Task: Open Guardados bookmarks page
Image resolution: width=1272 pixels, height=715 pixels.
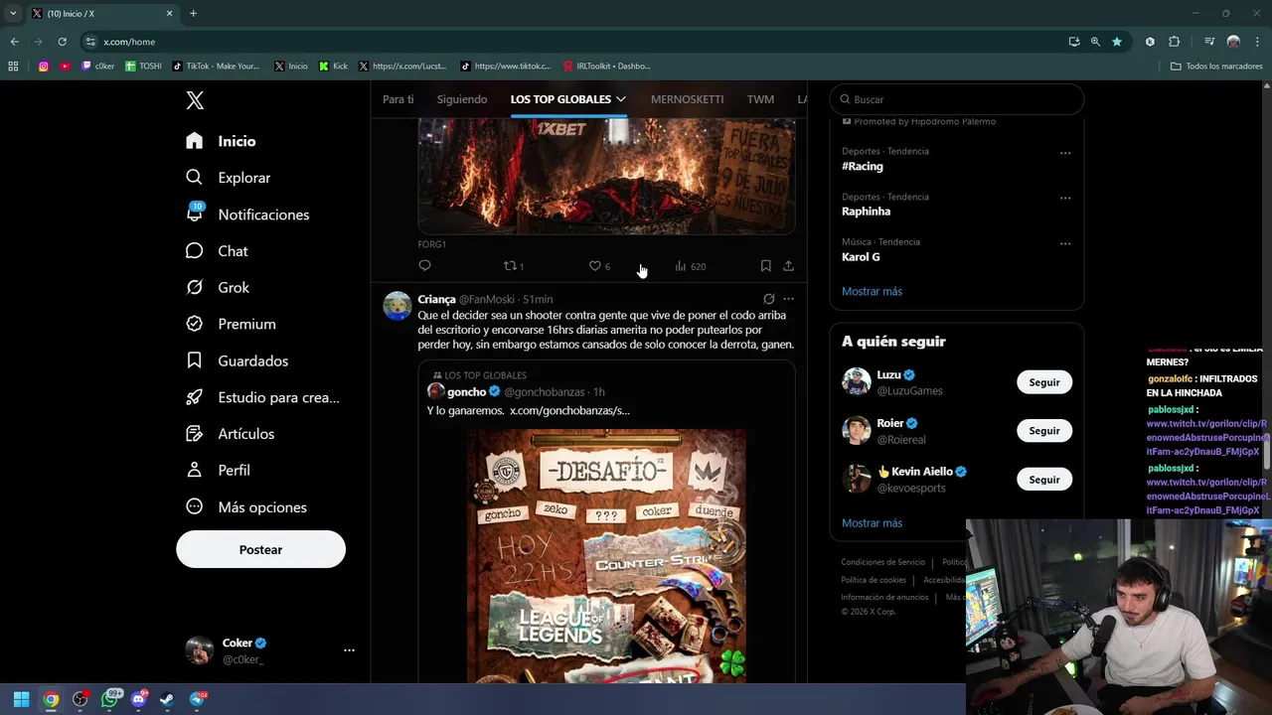Action: coord(237,360)
